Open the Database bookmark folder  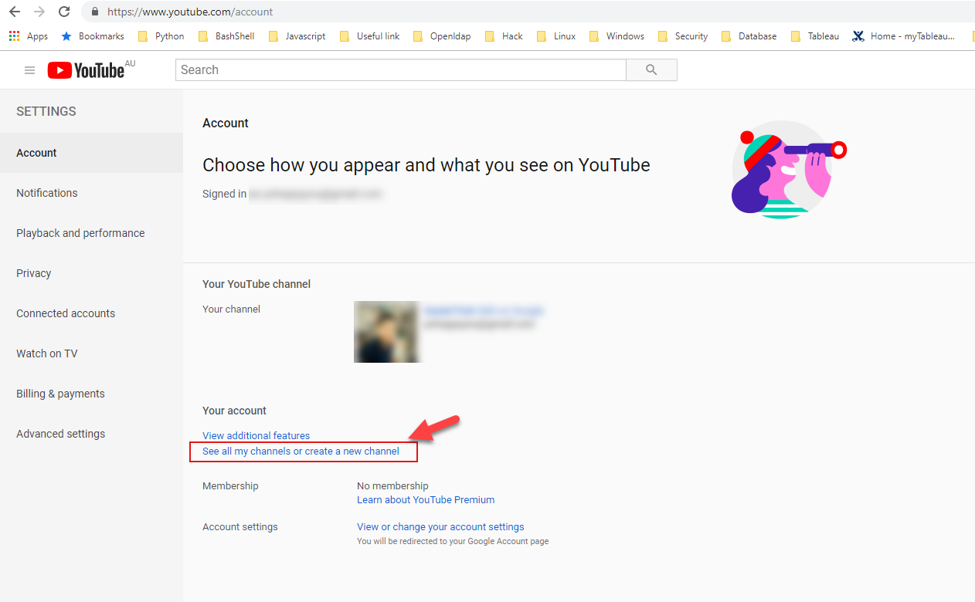(x=749, y=36)
